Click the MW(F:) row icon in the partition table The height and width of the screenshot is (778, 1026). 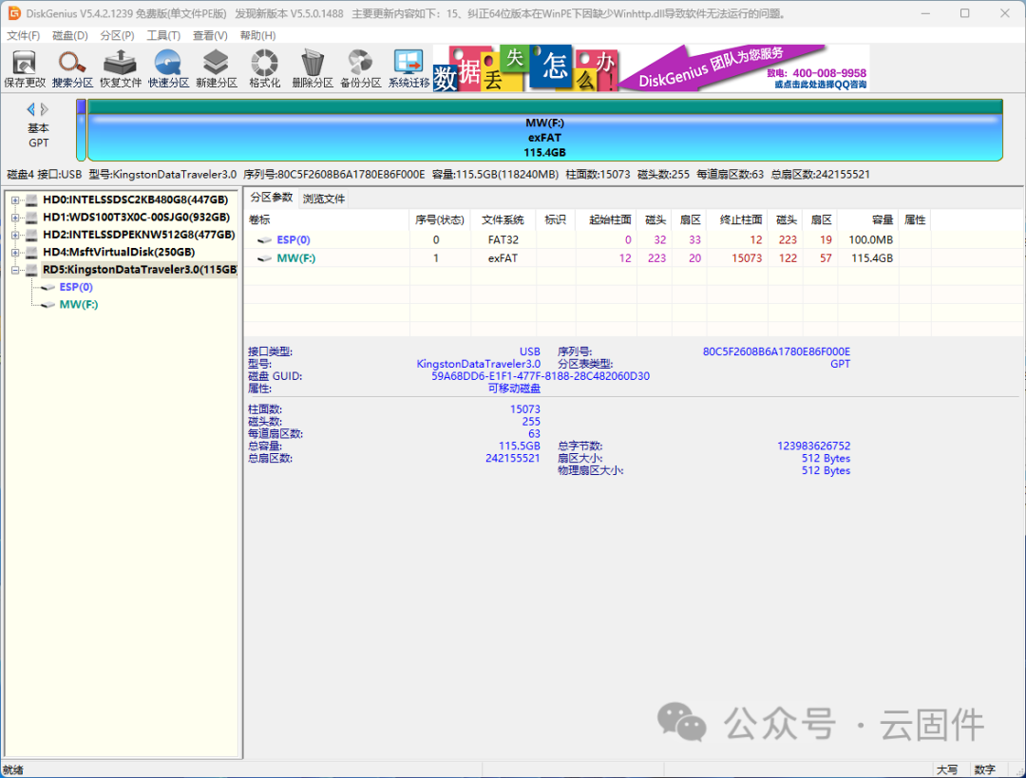point(264,258)
